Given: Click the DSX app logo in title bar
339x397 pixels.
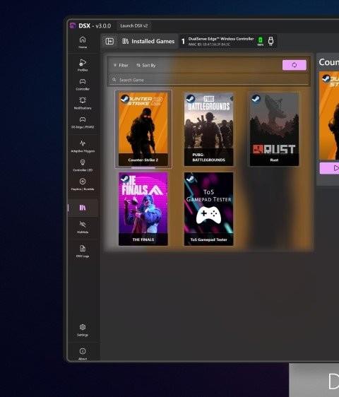Looking at the screenshot, I should [73, 25].
